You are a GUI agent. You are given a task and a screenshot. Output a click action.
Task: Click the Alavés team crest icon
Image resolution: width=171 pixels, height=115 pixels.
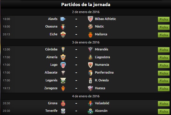[63, 19]
